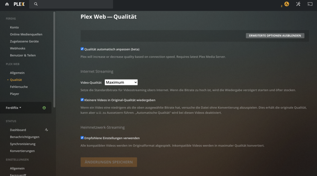Focus the search input field
This screenshot has width=317, height=176.
pyautogui.click(x=74, y=4)
